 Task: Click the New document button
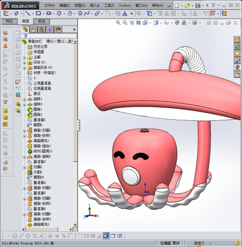(177, 6)
